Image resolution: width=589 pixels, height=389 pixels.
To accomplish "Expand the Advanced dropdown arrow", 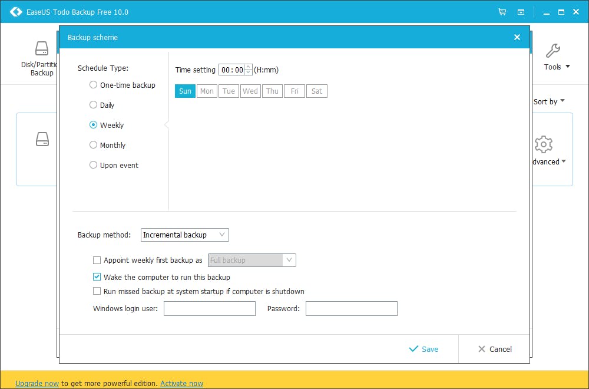I will pyautogui.click(x=563, y=161).
